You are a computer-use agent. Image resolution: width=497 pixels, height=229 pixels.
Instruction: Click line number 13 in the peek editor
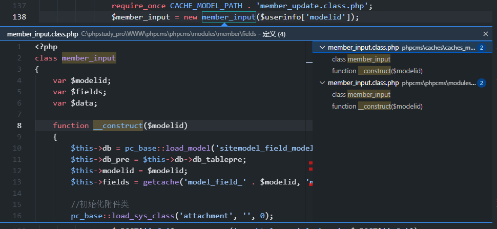[x=17, y=182]
